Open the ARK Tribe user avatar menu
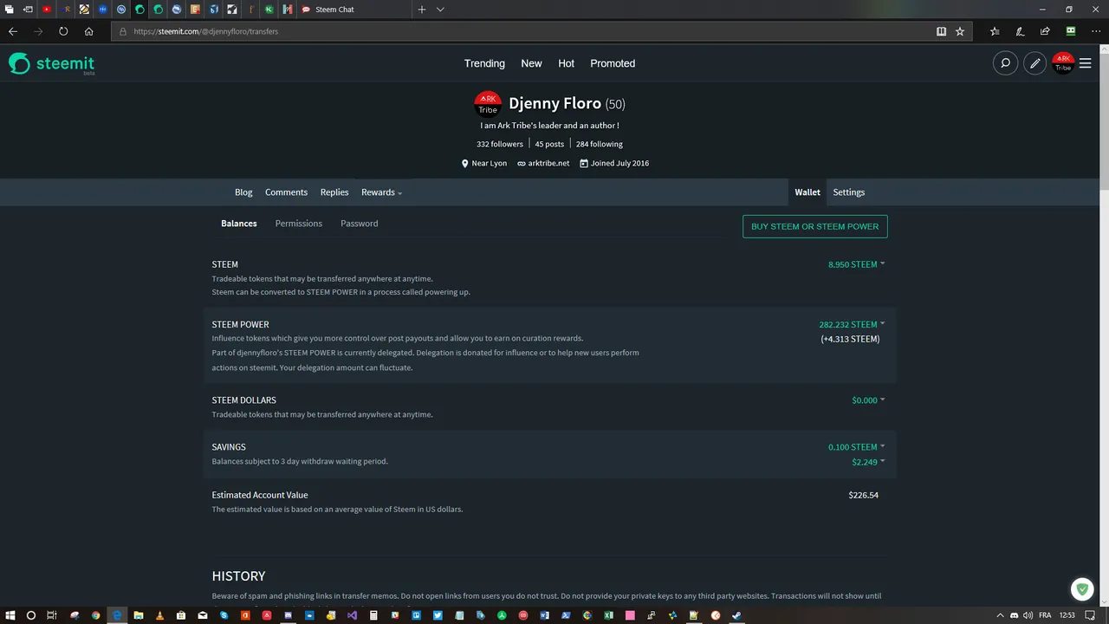Viewport: 1109px width, 624px height. pos(1063,63)
